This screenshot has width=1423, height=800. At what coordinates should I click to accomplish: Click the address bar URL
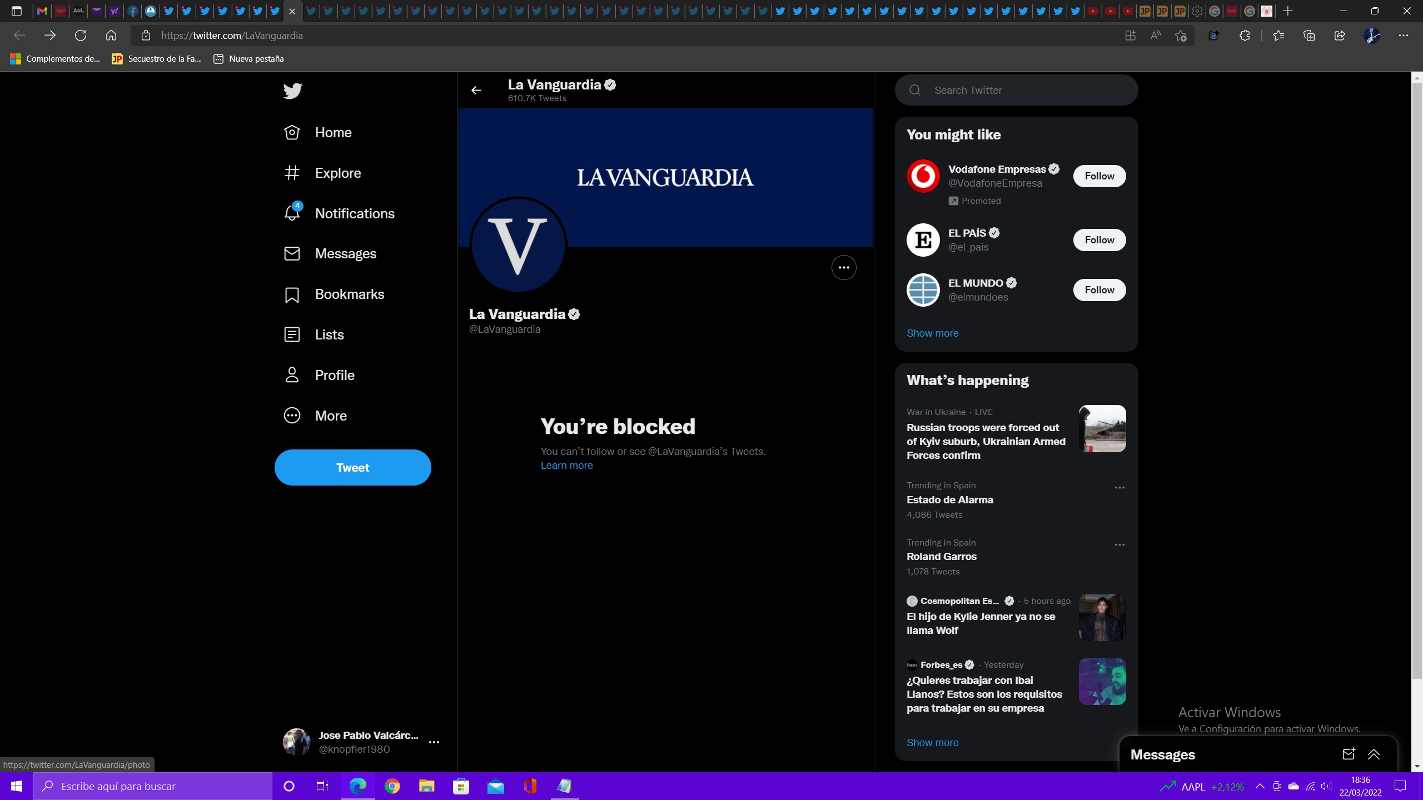point(232,36)
